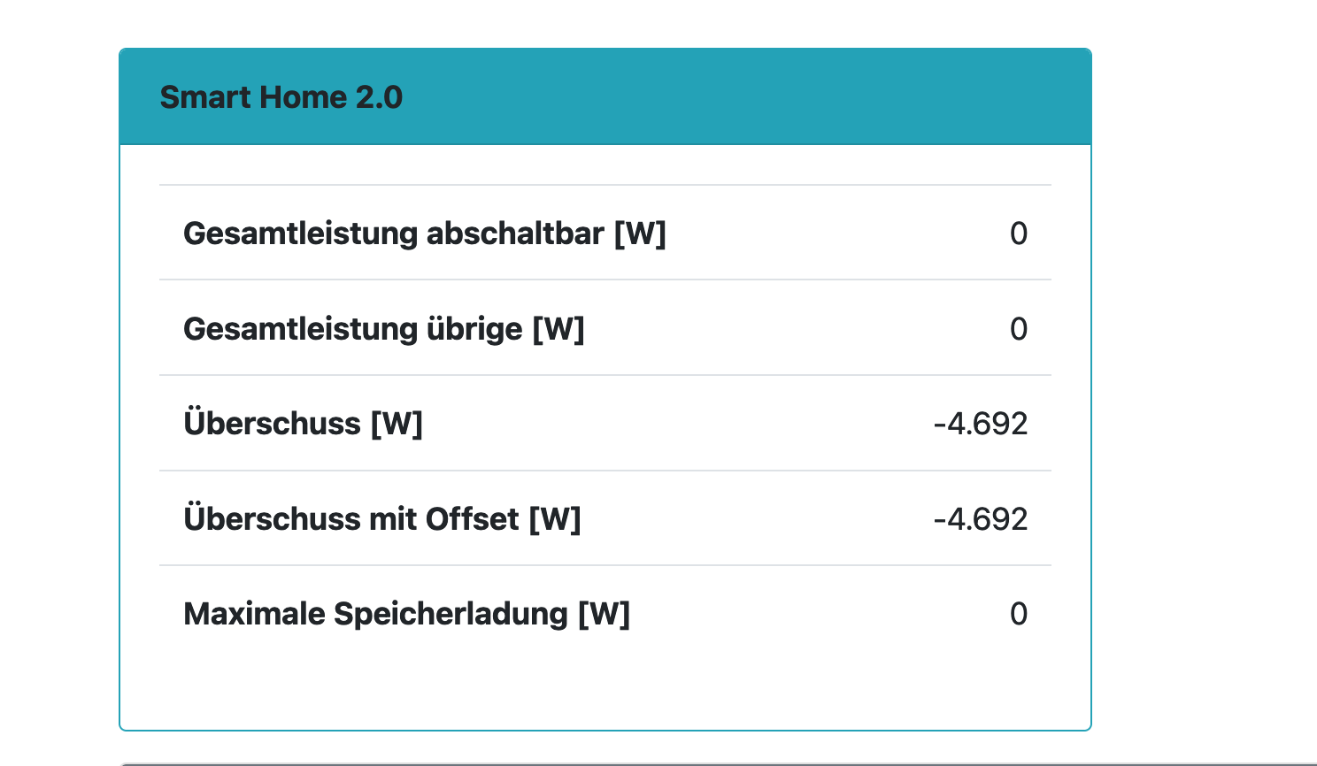The image size is (1317, 766).
Task: Click the Überschuss [W] row label
Action: click(303, 424)
